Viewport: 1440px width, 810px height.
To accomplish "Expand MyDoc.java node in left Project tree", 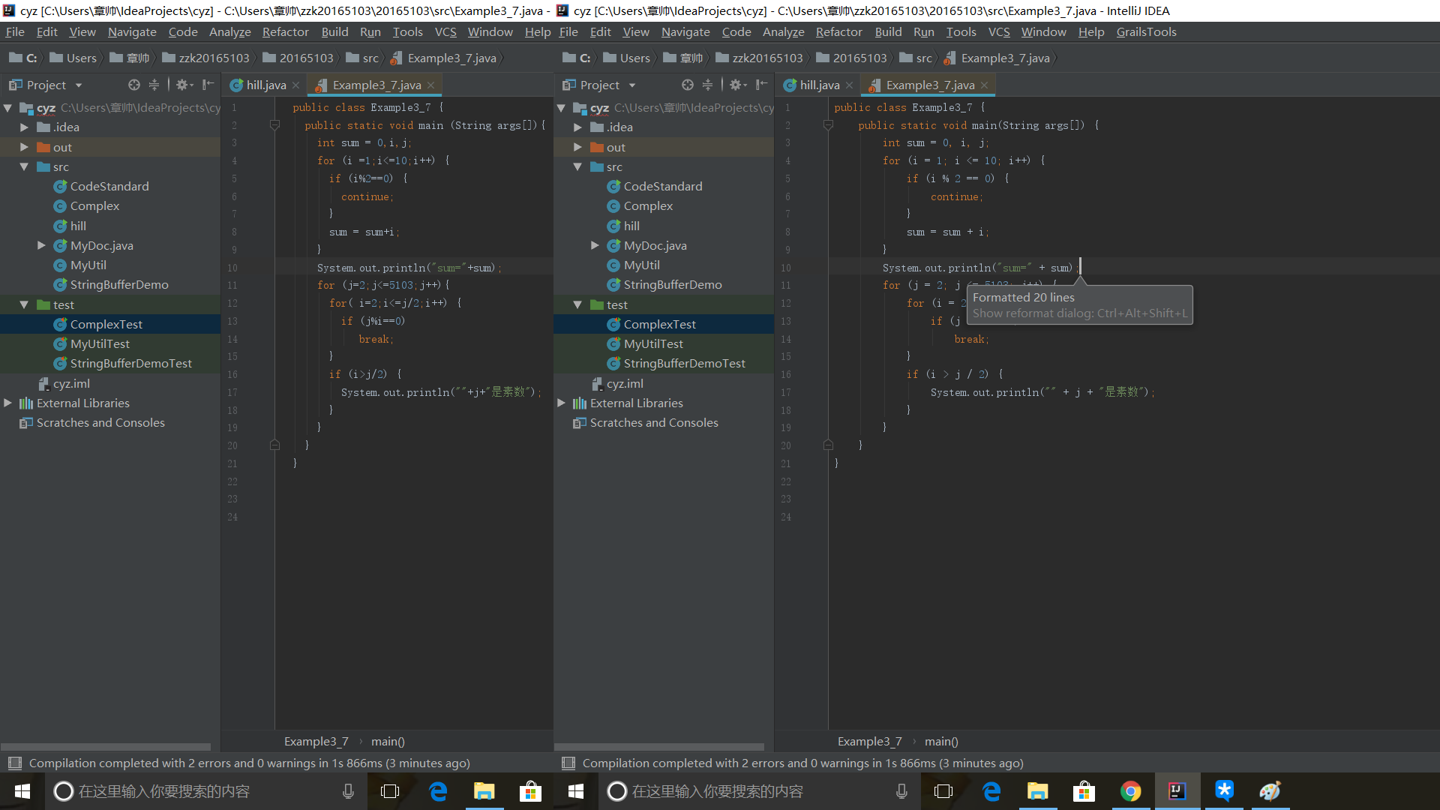I will pos(42,245).
